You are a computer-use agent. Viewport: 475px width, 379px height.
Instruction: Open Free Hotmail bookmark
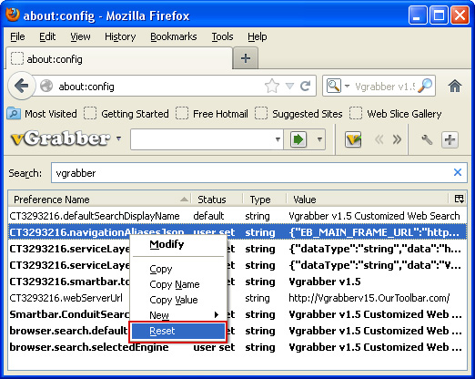point(212,114)
